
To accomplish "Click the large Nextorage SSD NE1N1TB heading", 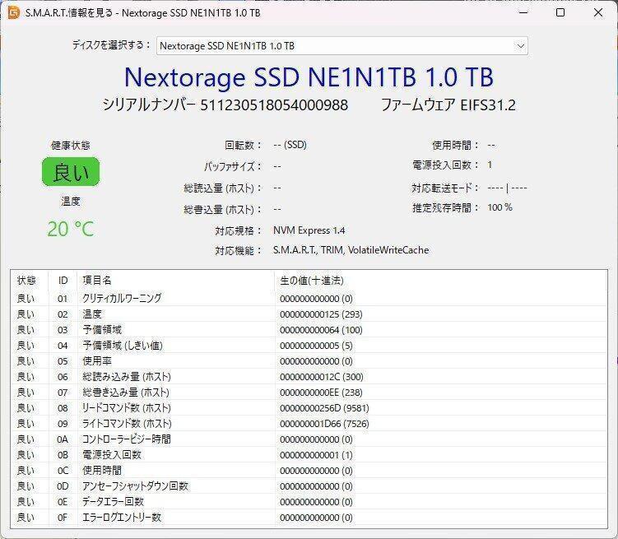I will (309, 77).
